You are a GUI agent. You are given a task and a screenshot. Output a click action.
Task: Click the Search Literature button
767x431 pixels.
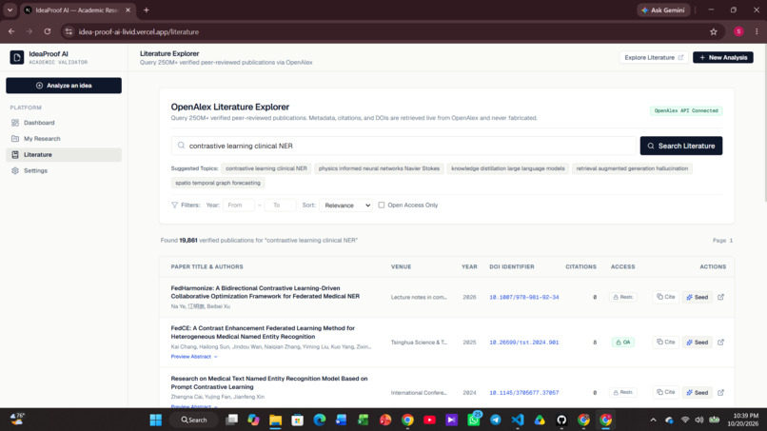(681, 146)
